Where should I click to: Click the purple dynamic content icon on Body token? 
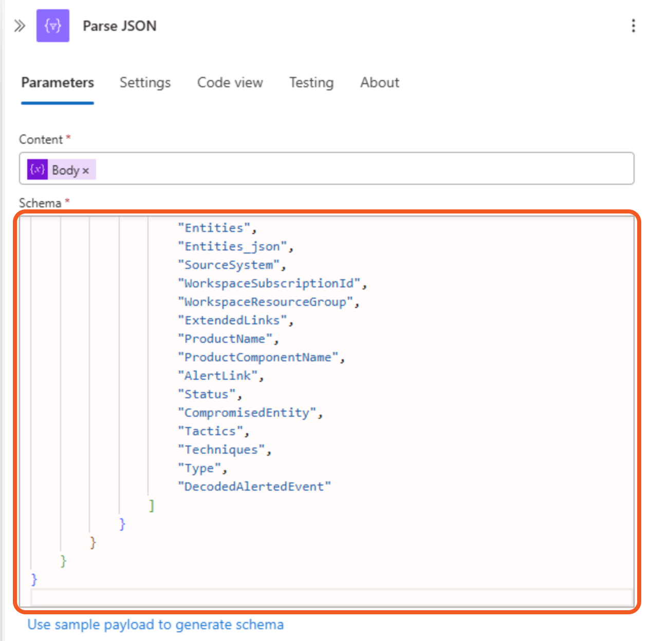coord(36,169)
